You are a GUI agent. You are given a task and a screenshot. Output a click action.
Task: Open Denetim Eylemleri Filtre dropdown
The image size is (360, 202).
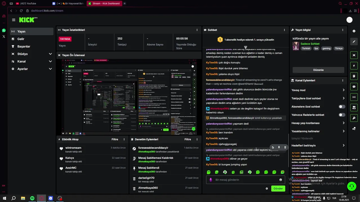tap(188, 139)
